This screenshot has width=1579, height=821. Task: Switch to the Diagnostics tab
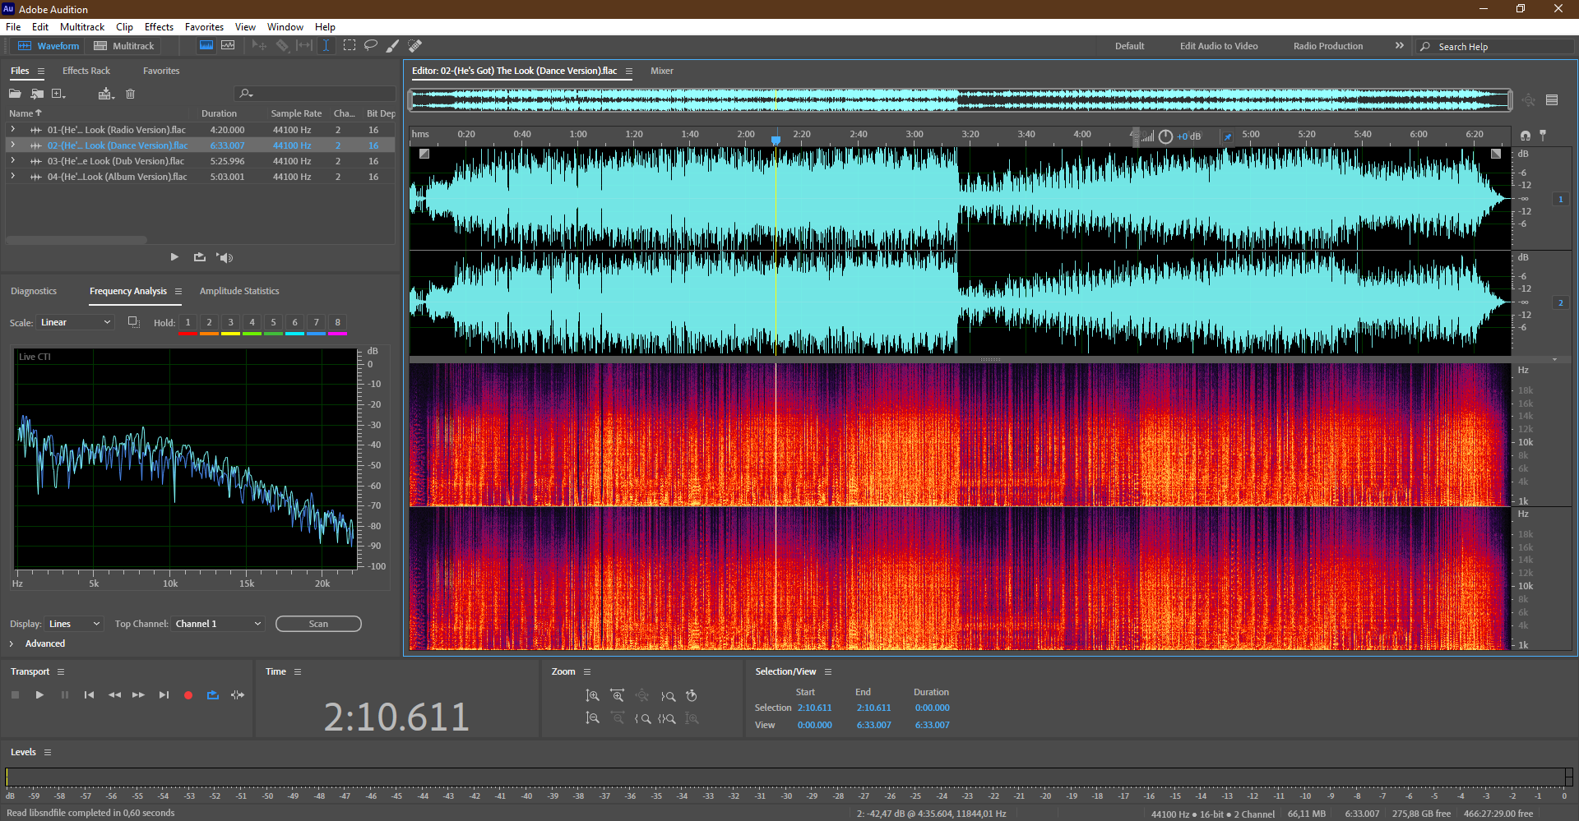[x=34, y=291]
